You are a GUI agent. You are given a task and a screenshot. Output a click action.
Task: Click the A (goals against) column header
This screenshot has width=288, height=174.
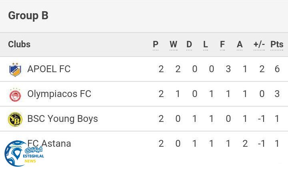pos(240,45)
